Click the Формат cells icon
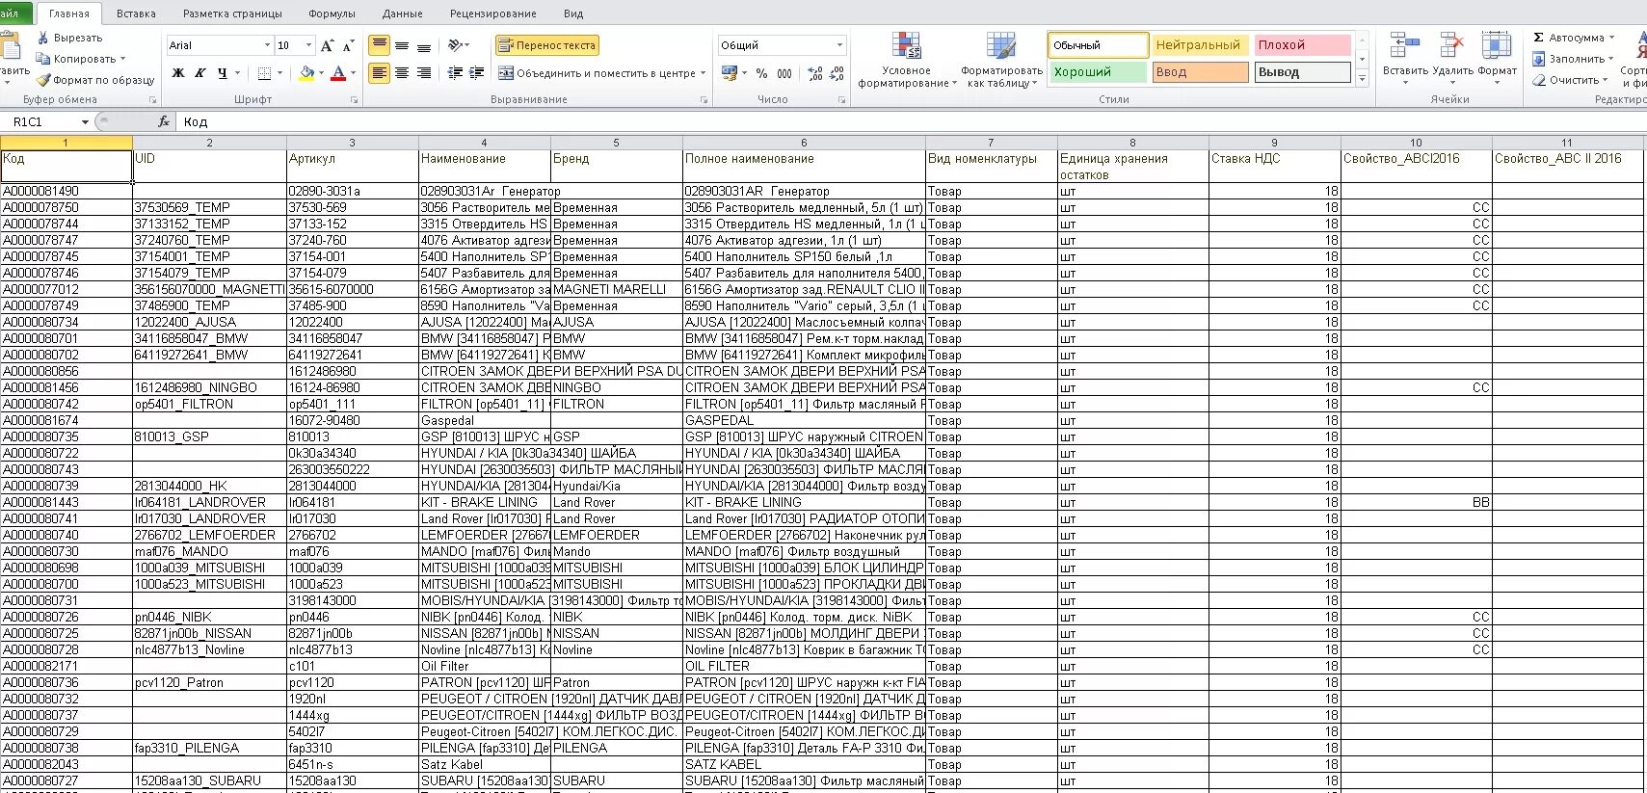Viewport: 1647px width, 793px height. pos(1496,45)
